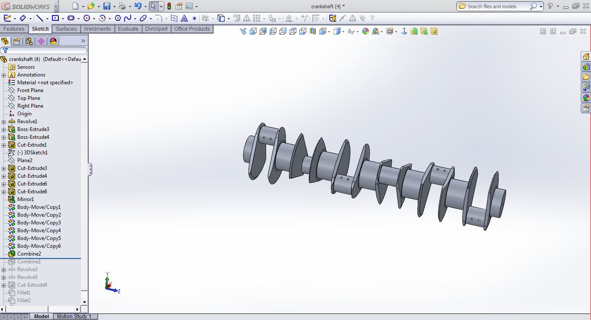The width and height of the screenshot is (591, 320).
Task: Select the Spline sketch tool
Action: [128, 18]
